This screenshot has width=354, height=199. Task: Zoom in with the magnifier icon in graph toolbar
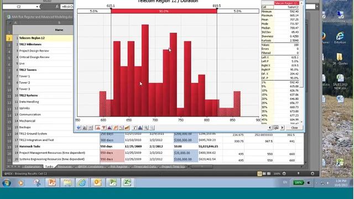click(146, 128)
